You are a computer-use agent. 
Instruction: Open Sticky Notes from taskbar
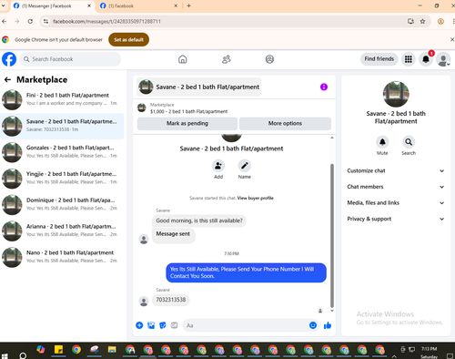58,350
